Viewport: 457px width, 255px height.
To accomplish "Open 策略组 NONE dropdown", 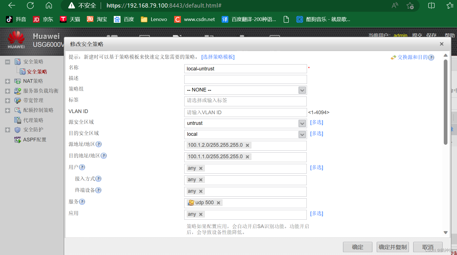I will [302, 90].
